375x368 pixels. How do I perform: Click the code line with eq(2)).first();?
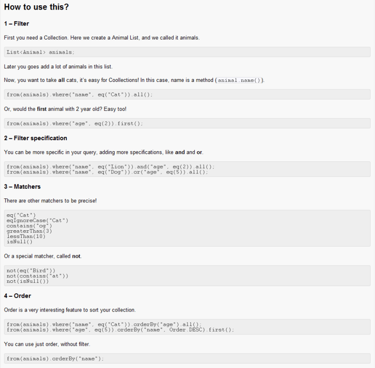pos(75,123)
